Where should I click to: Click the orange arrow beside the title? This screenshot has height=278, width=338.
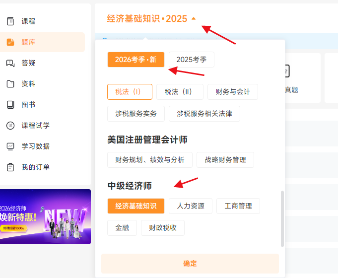(194, 19)
